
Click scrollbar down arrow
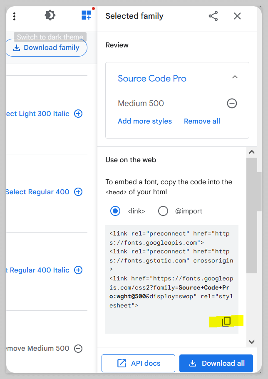[x=252, y=342]
